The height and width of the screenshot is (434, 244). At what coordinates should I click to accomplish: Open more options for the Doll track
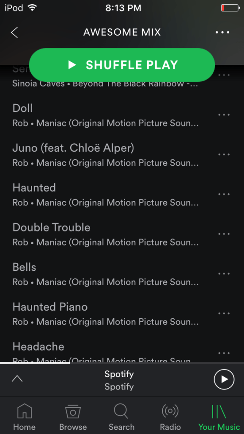(x=224, y=115)
